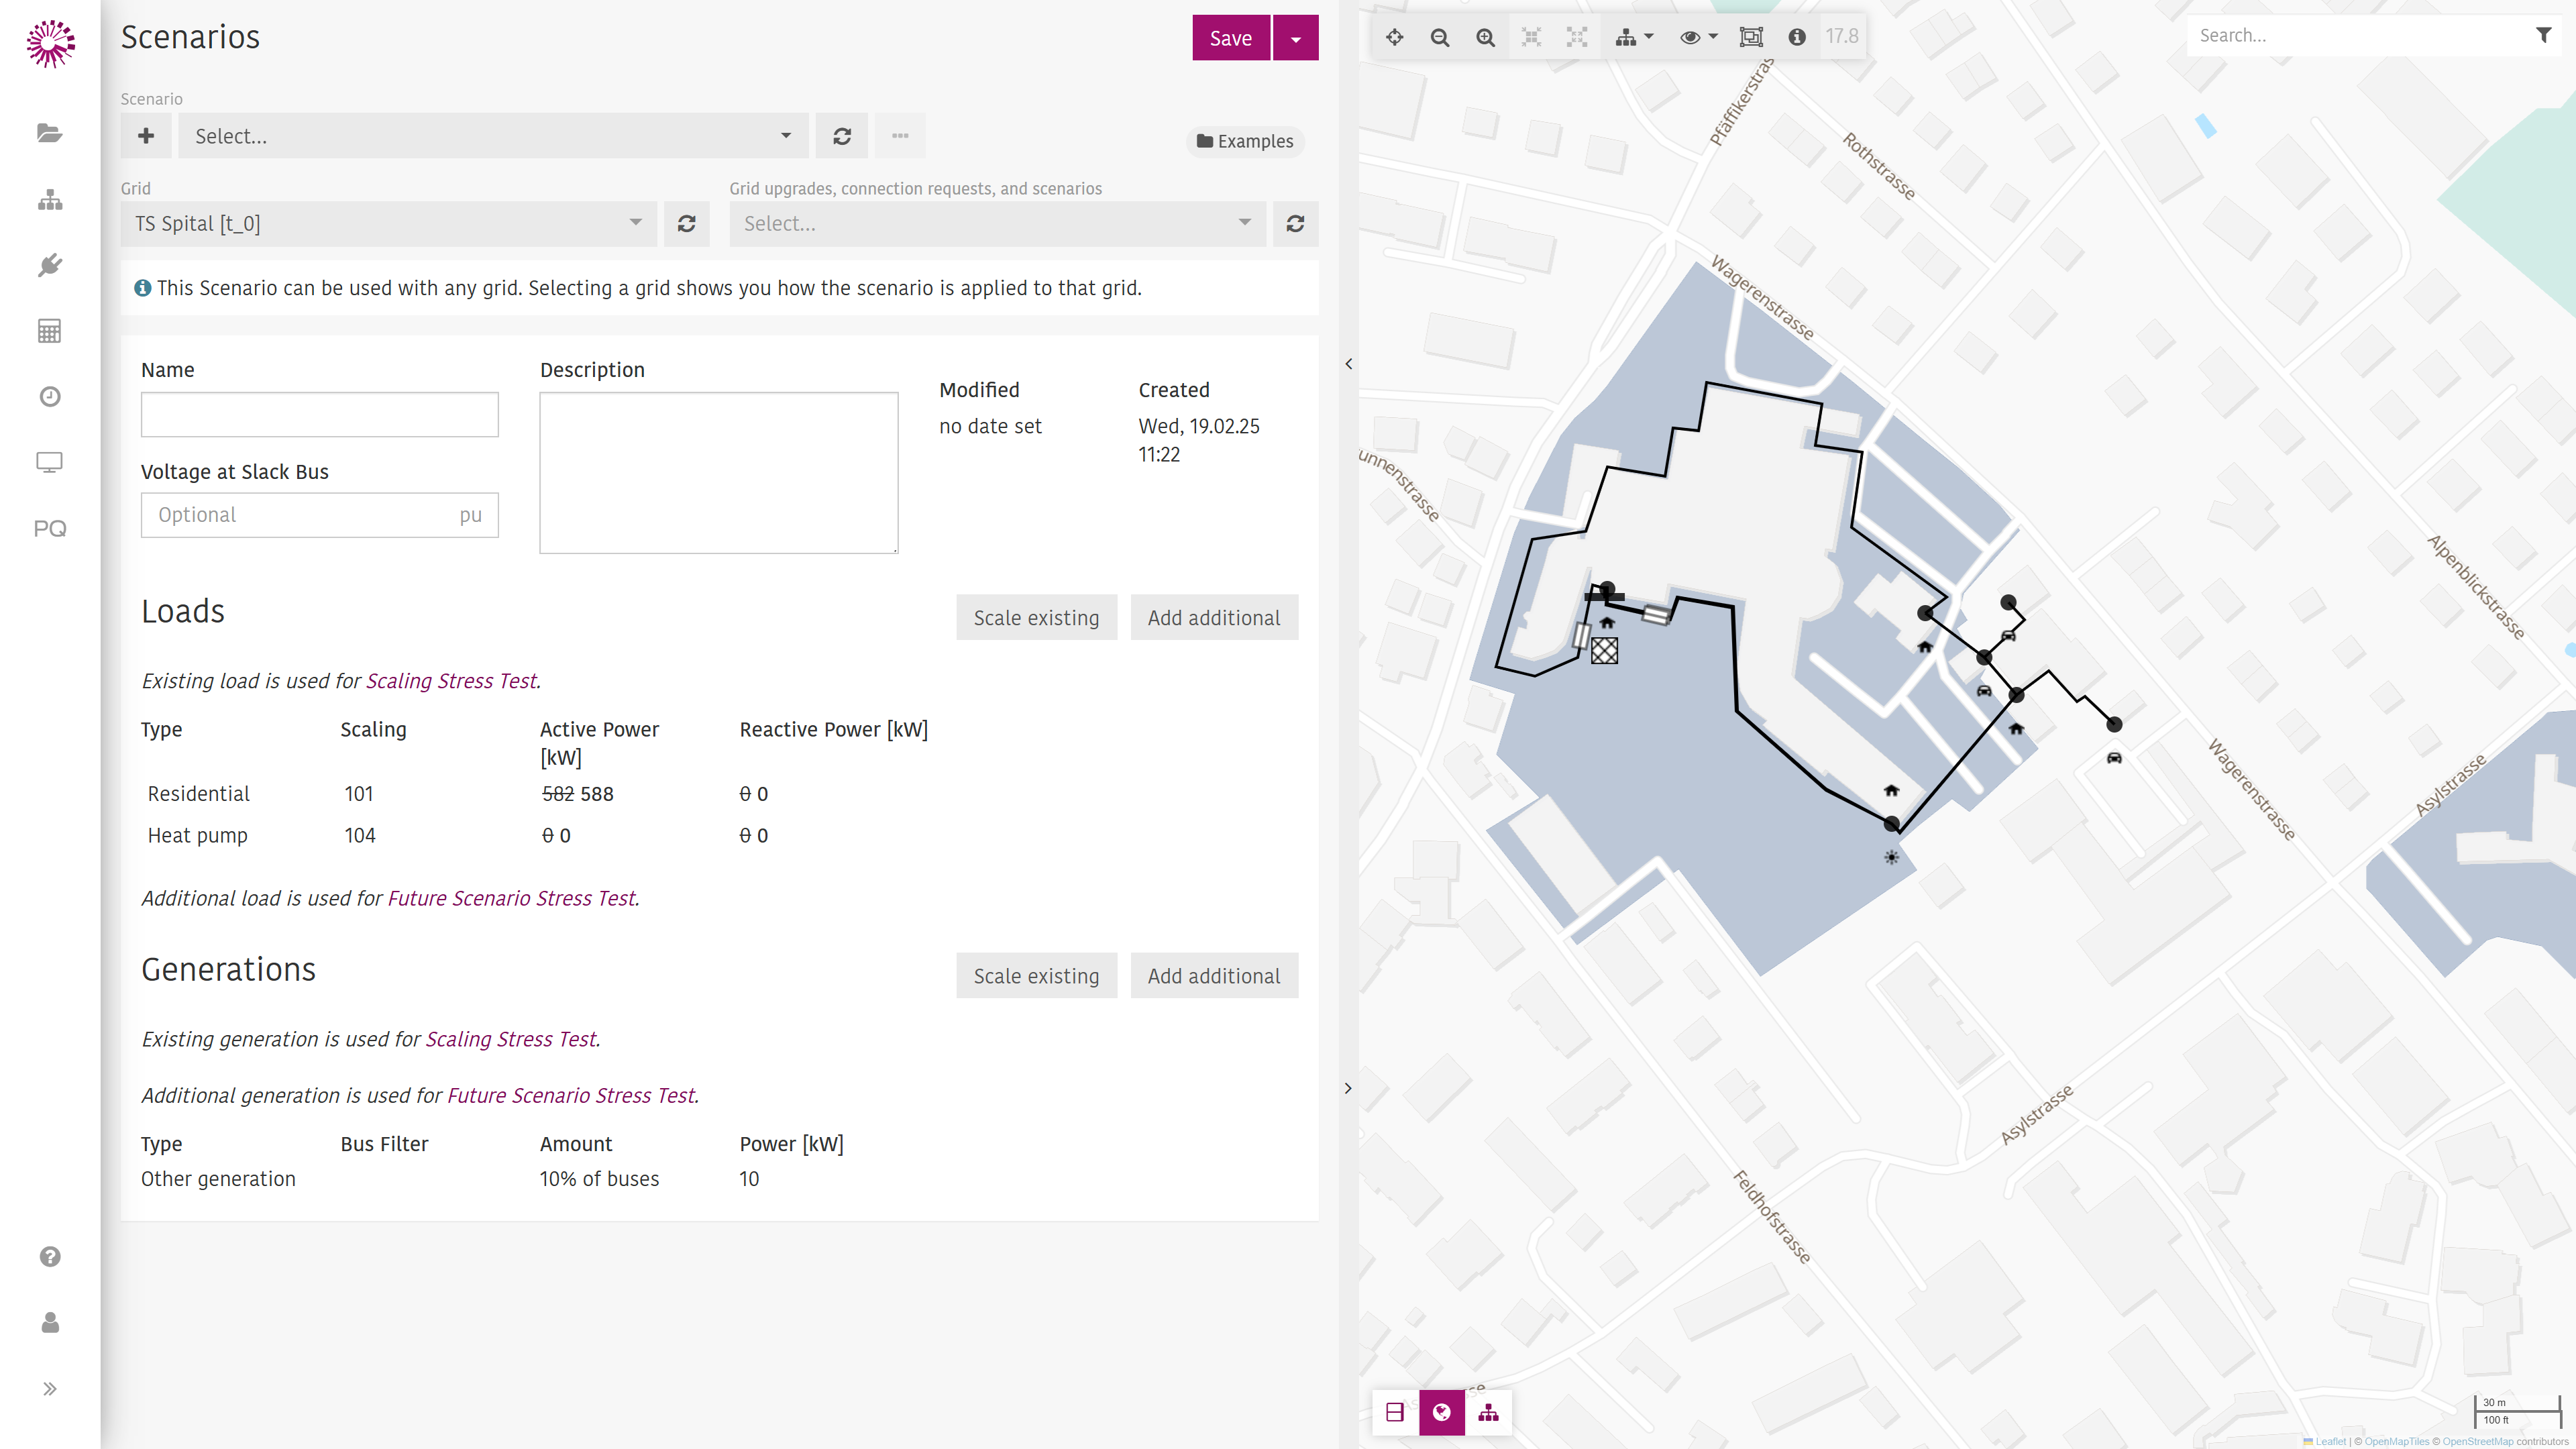Screen dimensions: 2576x1449
Task: Click map pan/locate crosshair tool
Action: [x=1394, y=37]
